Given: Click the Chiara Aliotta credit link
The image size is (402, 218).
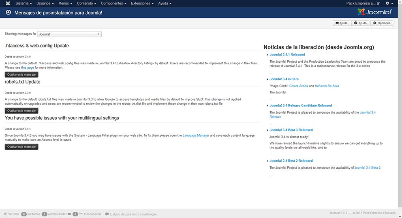Looking at the screenshot, I should [298, 86].
